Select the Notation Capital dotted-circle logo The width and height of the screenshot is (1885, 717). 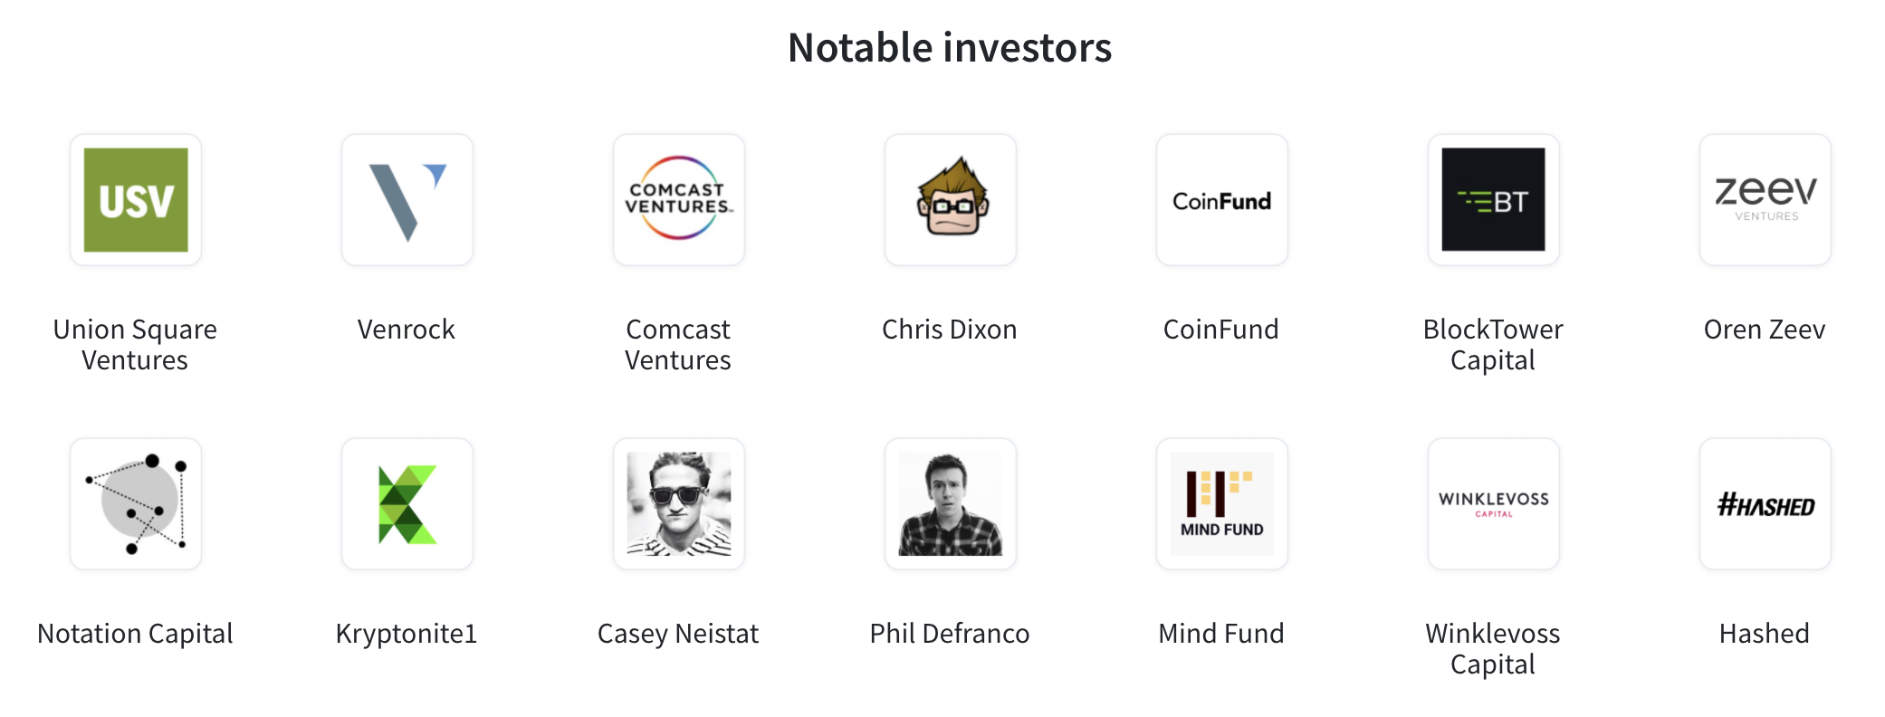(x=136, y=504)
